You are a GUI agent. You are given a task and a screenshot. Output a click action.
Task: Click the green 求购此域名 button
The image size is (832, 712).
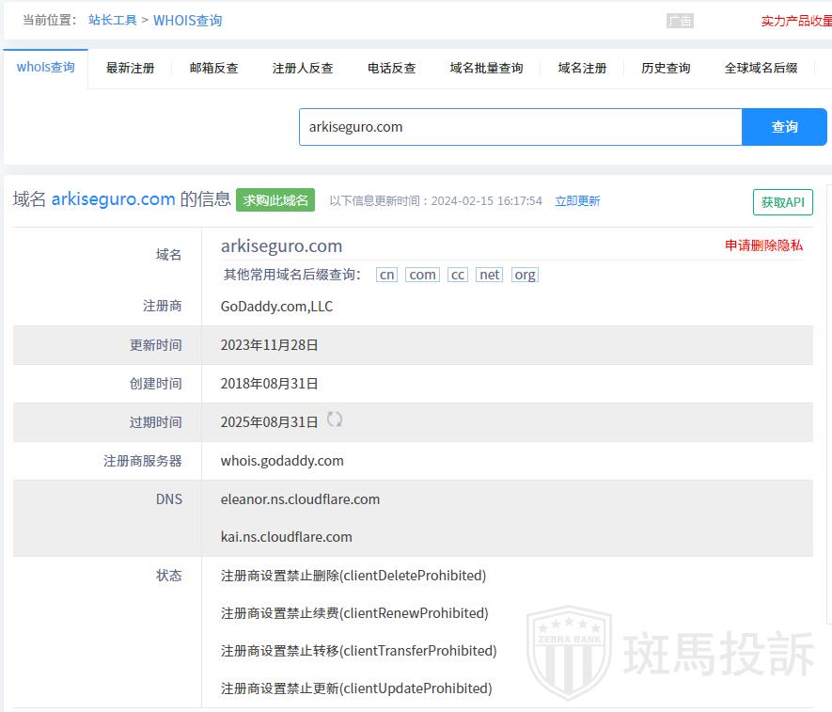click(x=275, y=200)
